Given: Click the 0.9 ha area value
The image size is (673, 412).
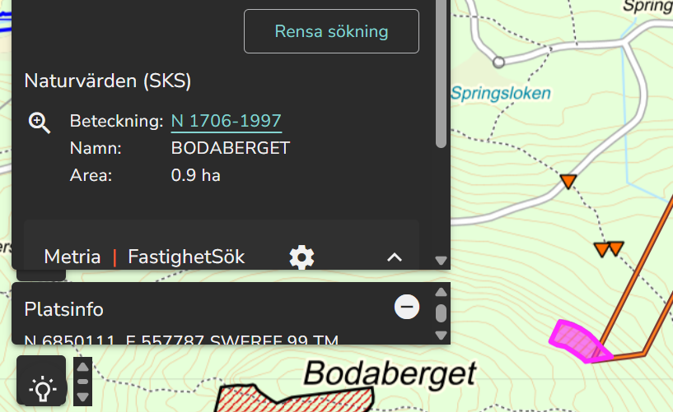Looking at the screenshot, I should pyautogui.click(x=196, y=175).
